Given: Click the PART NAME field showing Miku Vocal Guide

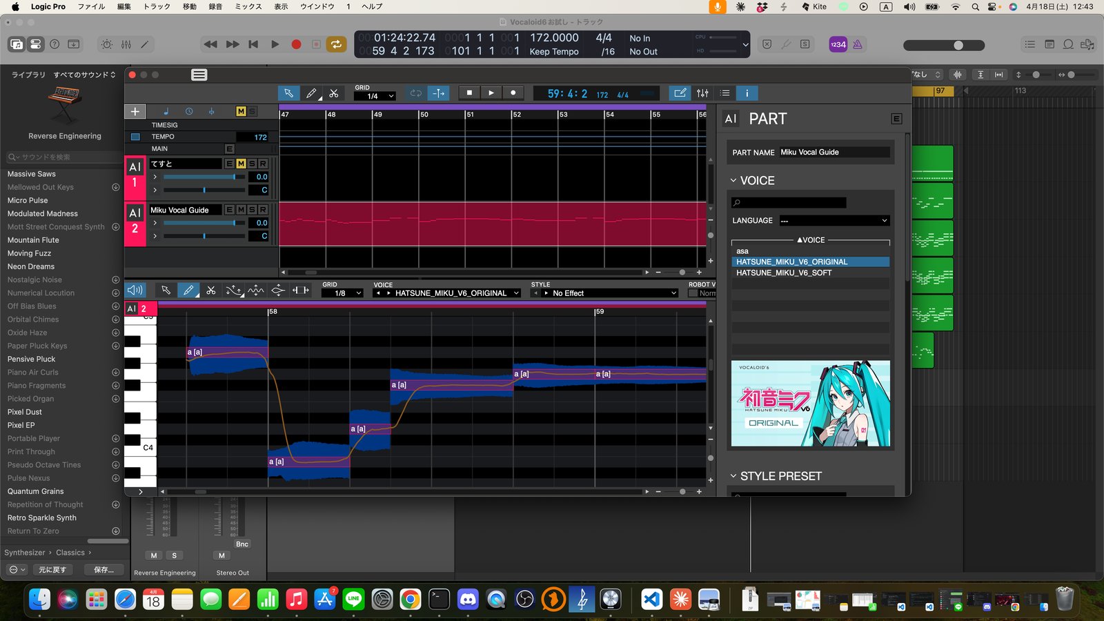Looking at the screenshot, I should tap(834, 152).
